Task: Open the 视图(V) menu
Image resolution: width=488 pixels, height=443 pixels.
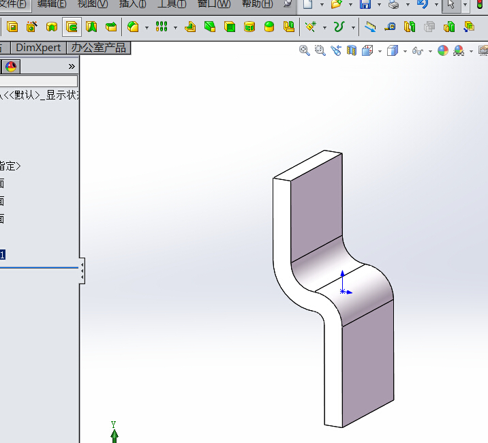Action: point(93,4)
